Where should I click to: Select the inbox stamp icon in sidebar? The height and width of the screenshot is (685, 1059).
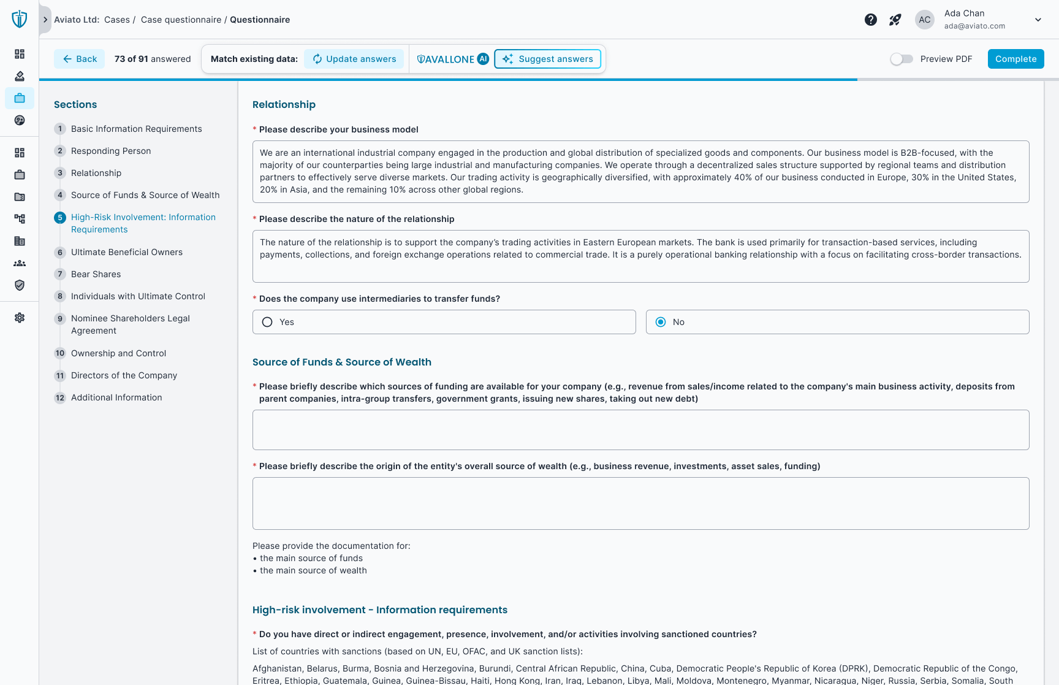tap(19, 76)
